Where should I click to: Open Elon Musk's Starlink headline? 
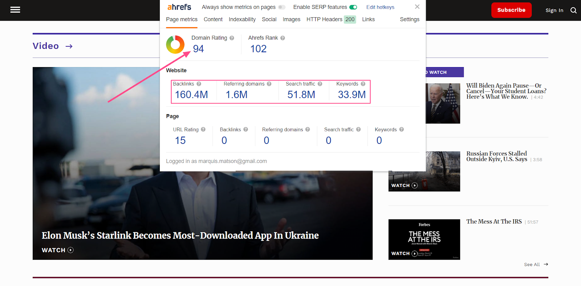click(x=180, y=235)
